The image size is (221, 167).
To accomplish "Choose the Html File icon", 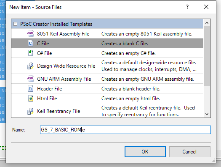I will pos(30,99).
